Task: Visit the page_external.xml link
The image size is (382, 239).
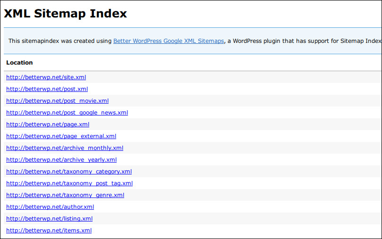Action: (x=61, y=136)
